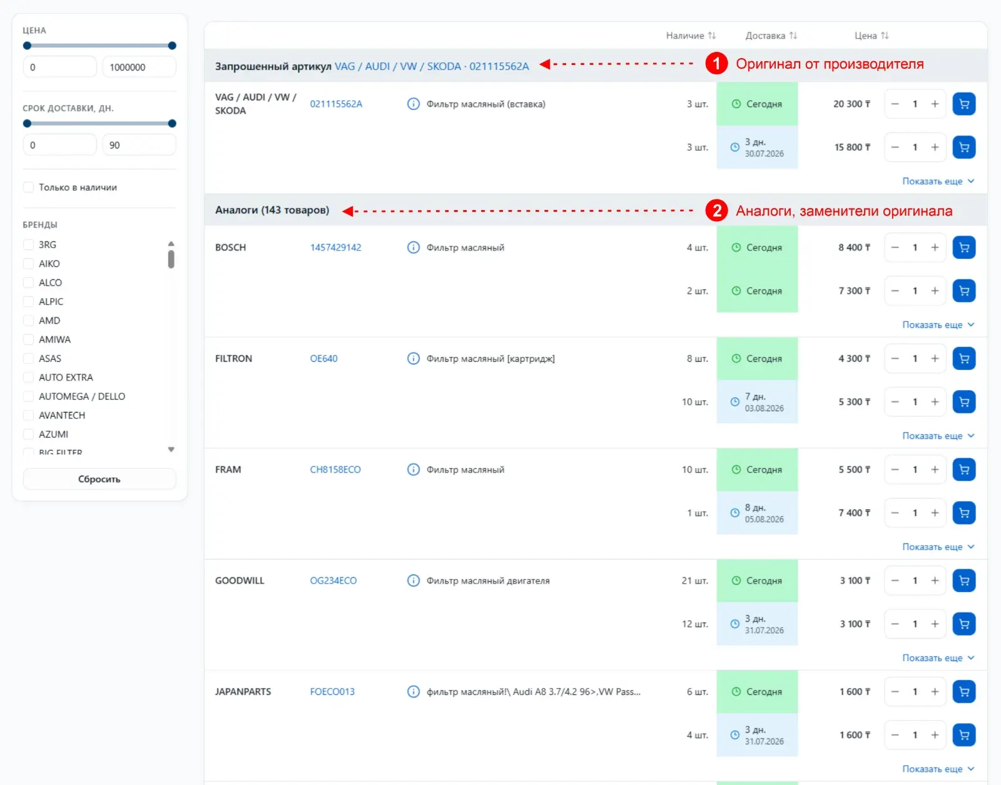The width and height of the screenshot is (1001, 785).
Task: Click the maximum delivery days slider handle
Action: 172,124
